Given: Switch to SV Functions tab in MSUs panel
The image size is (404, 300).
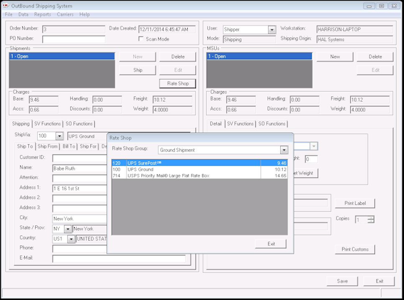Looking at the screenshot, I should 240,124.
